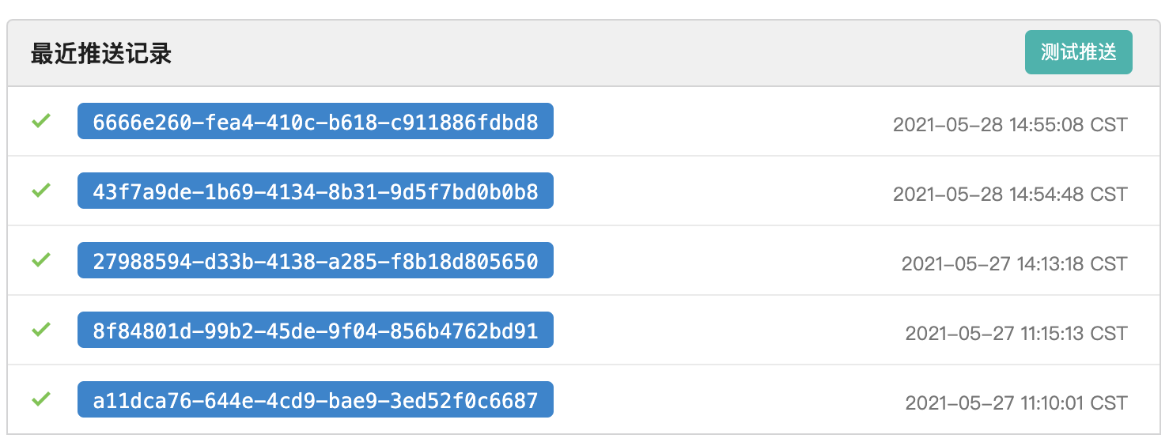Click blank area between 6666e260 link and its timestamp
This screenshot has height=446, width=1169.
pyautogui.click(x=723, y=121)
